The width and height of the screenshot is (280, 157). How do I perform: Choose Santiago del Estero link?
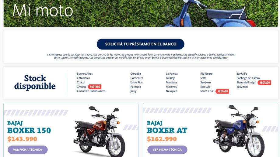click(x=248, y=78)
